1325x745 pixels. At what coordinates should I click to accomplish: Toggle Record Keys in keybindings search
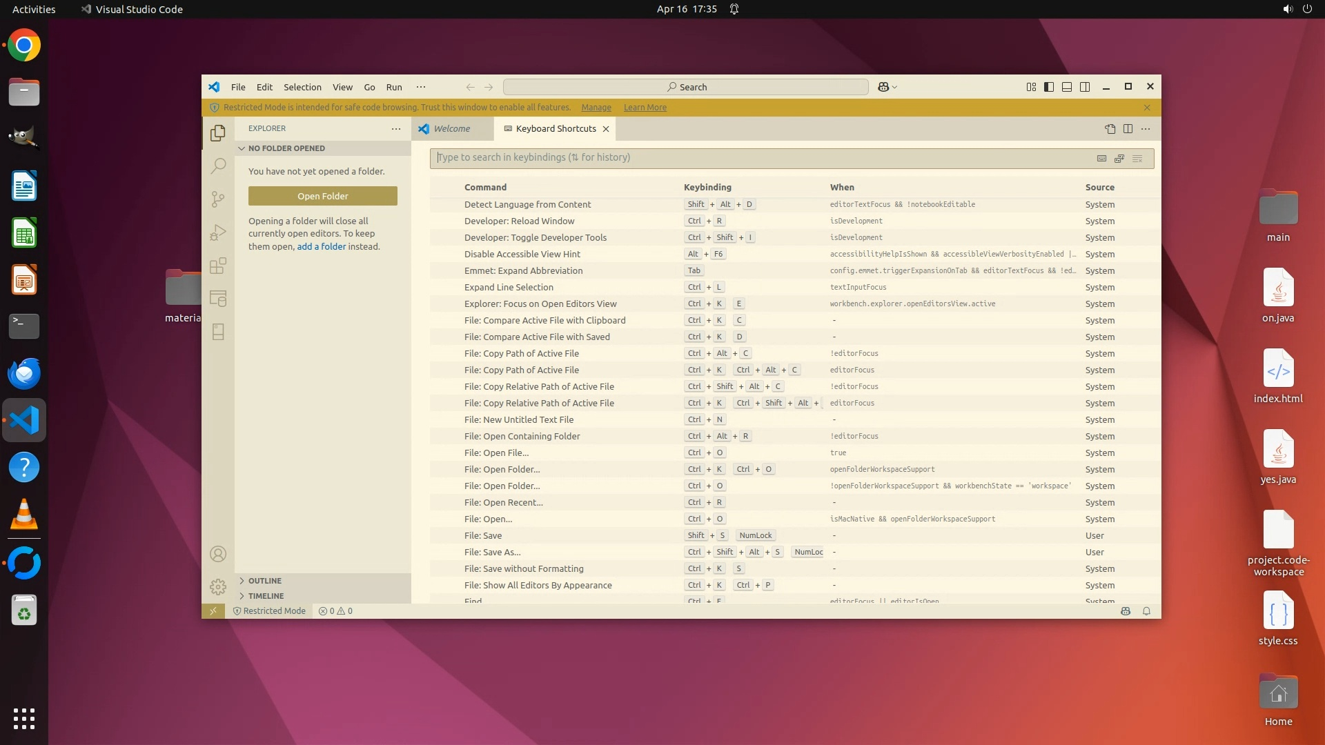click(1101, 159)
